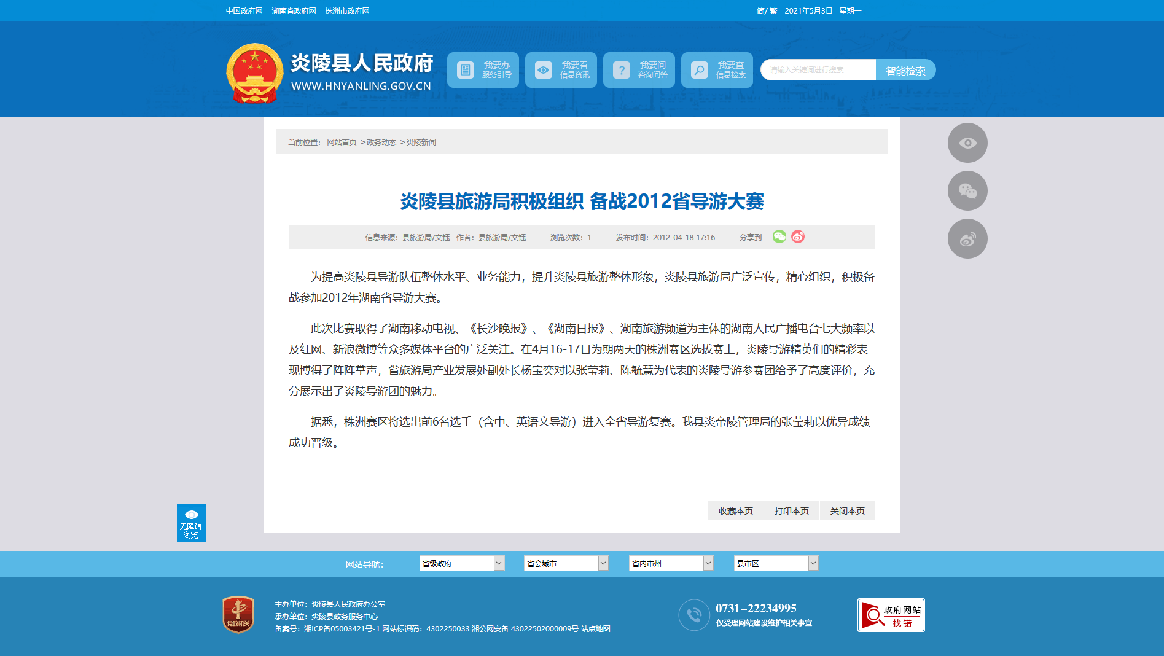Click the 智能检索 search button

coord(905,71)
